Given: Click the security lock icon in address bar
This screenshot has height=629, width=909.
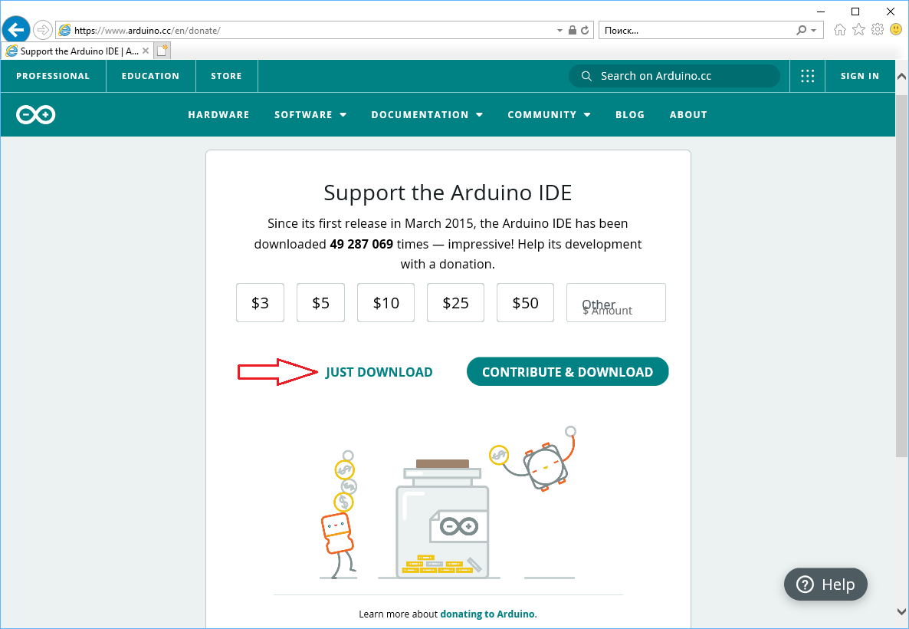Looking at the screenshot, I should pos(573,30).
